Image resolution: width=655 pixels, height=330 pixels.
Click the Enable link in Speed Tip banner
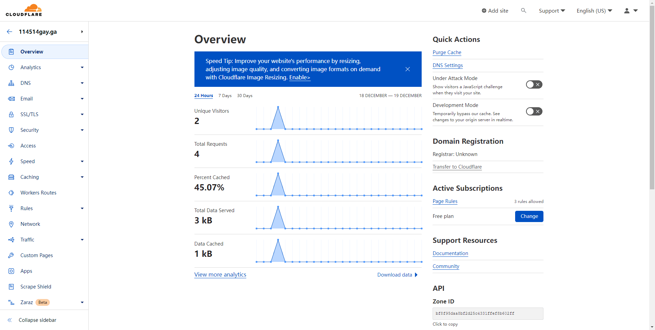[300, 77]
